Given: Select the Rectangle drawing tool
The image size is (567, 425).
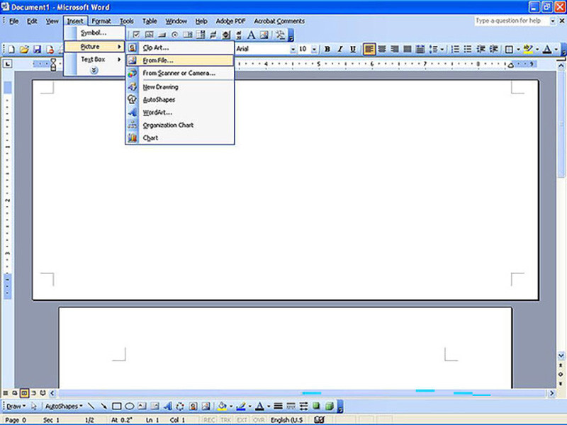Looking at the screenshot, I should 116,406.
